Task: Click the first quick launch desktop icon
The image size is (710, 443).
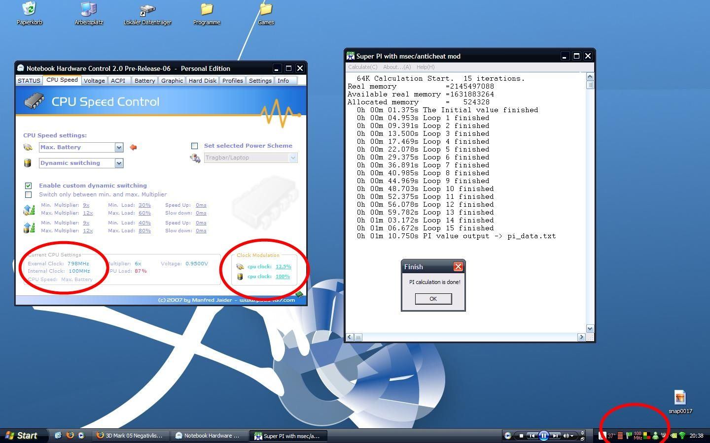Action: coord(58,435)
